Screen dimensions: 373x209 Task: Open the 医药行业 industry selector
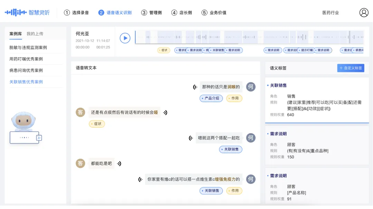330,12
